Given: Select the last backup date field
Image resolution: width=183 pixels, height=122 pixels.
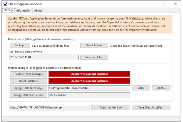Looking at the screenshot, I should [44, 57].
